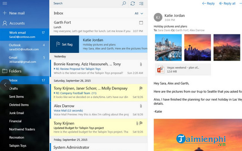Open the All filter dropdown
The height and width of the screenshot is (151, 242).
[x=139, y=13]
